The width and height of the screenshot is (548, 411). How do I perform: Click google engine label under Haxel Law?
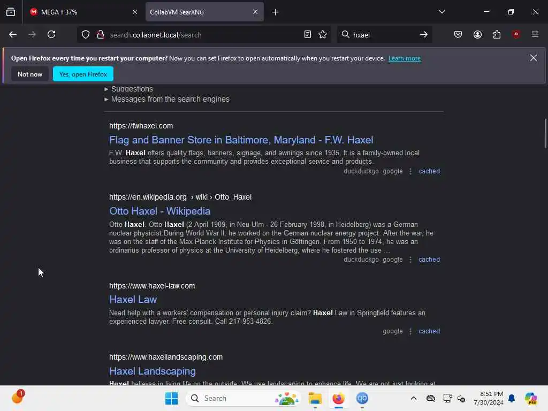pyautogui.click(x=392, y=331)
